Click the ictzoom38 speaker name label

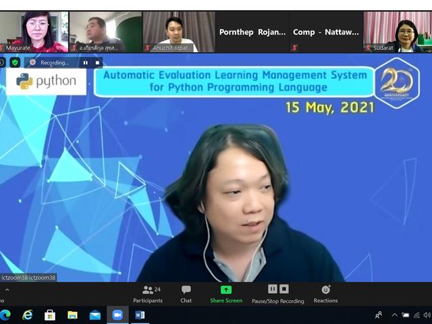point(28,277)
